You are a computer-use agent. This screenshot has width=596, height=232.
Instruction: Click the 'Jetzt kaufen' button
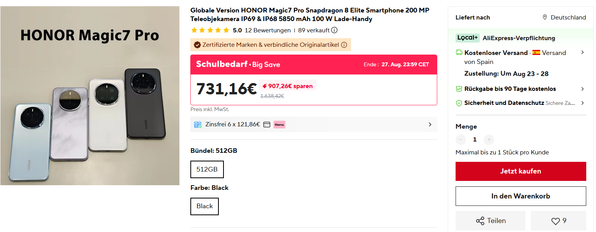(521, 171)
